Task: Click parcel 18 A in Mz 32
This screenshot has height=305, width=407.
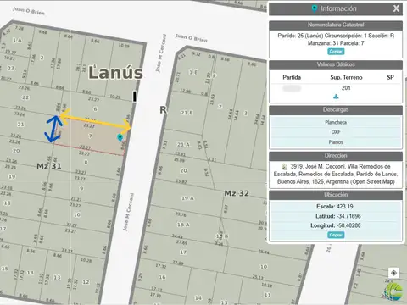Action: point(183,225)
